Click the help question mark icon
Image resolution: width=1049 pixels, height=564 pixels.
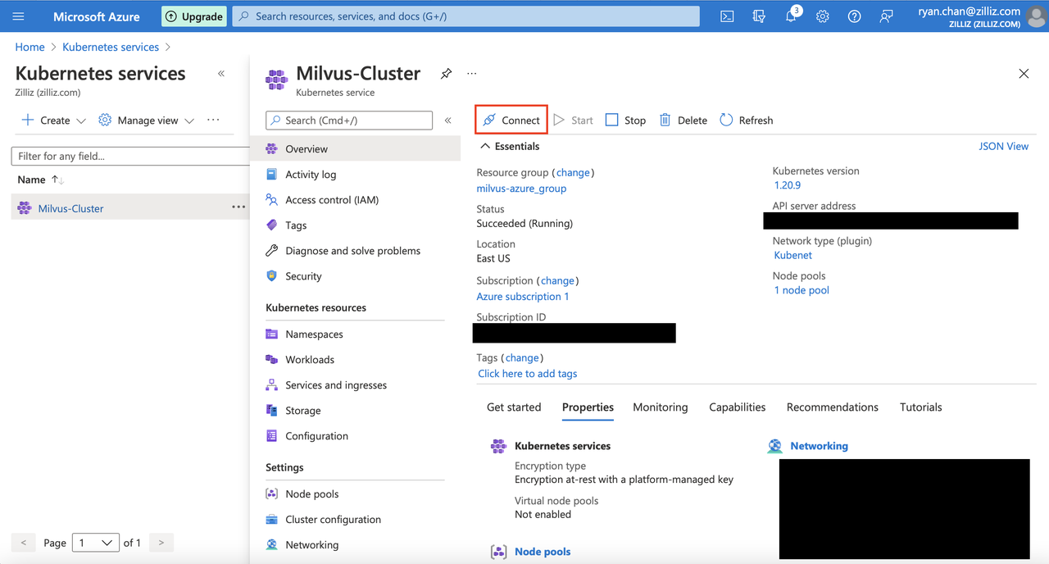coord(854,16)
